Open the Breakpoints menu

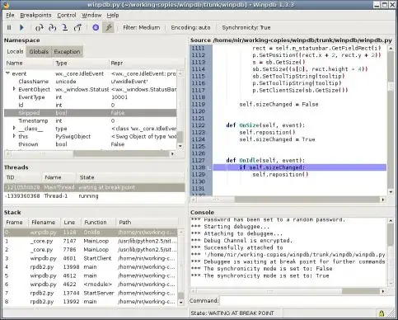[35, 16]
